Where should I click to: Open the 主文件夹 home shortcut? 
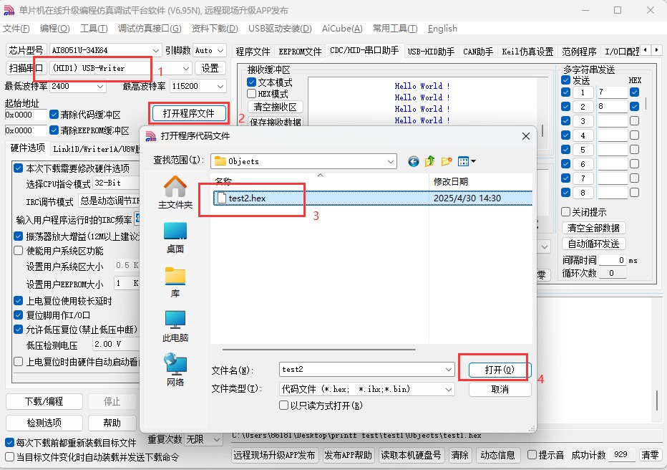coord(175,193)
